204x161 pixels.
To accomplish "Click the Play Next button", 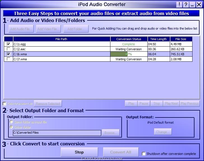I will click(171, 104).
